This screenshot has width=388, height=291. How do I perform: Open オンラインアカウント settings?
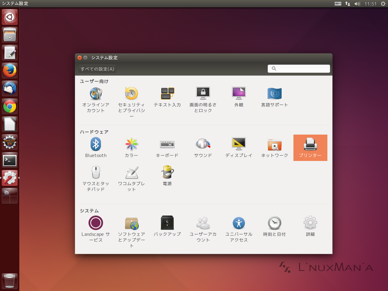pos(96,100)
